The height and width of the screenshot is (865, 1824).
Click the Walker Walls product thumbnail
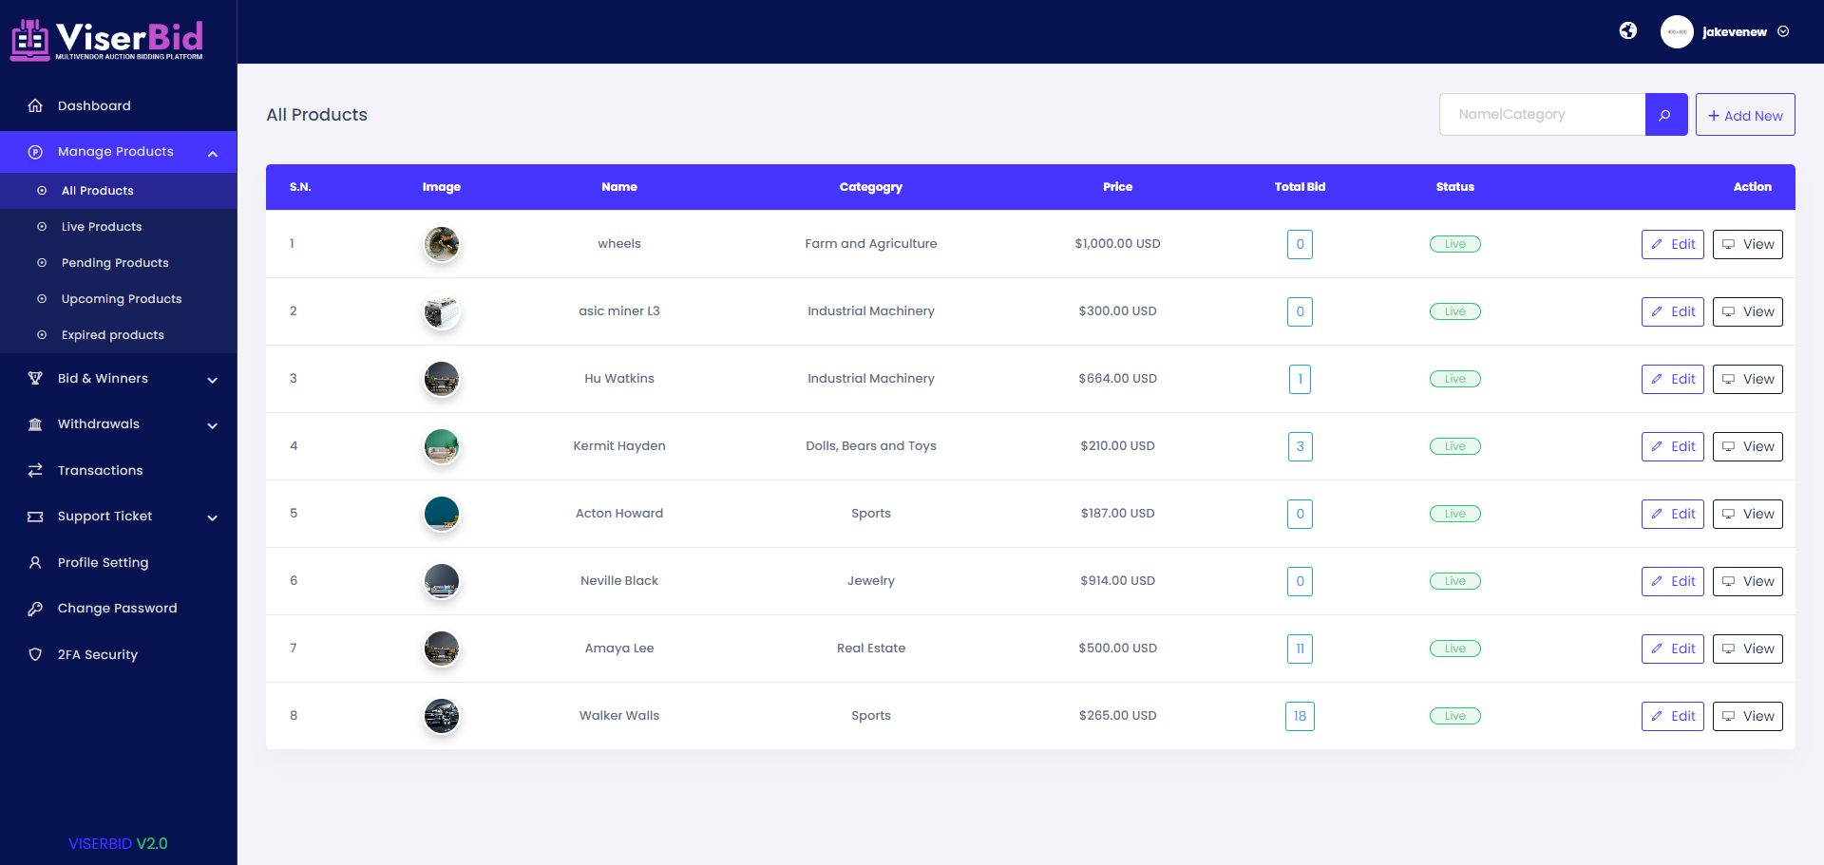click(442, 716)
